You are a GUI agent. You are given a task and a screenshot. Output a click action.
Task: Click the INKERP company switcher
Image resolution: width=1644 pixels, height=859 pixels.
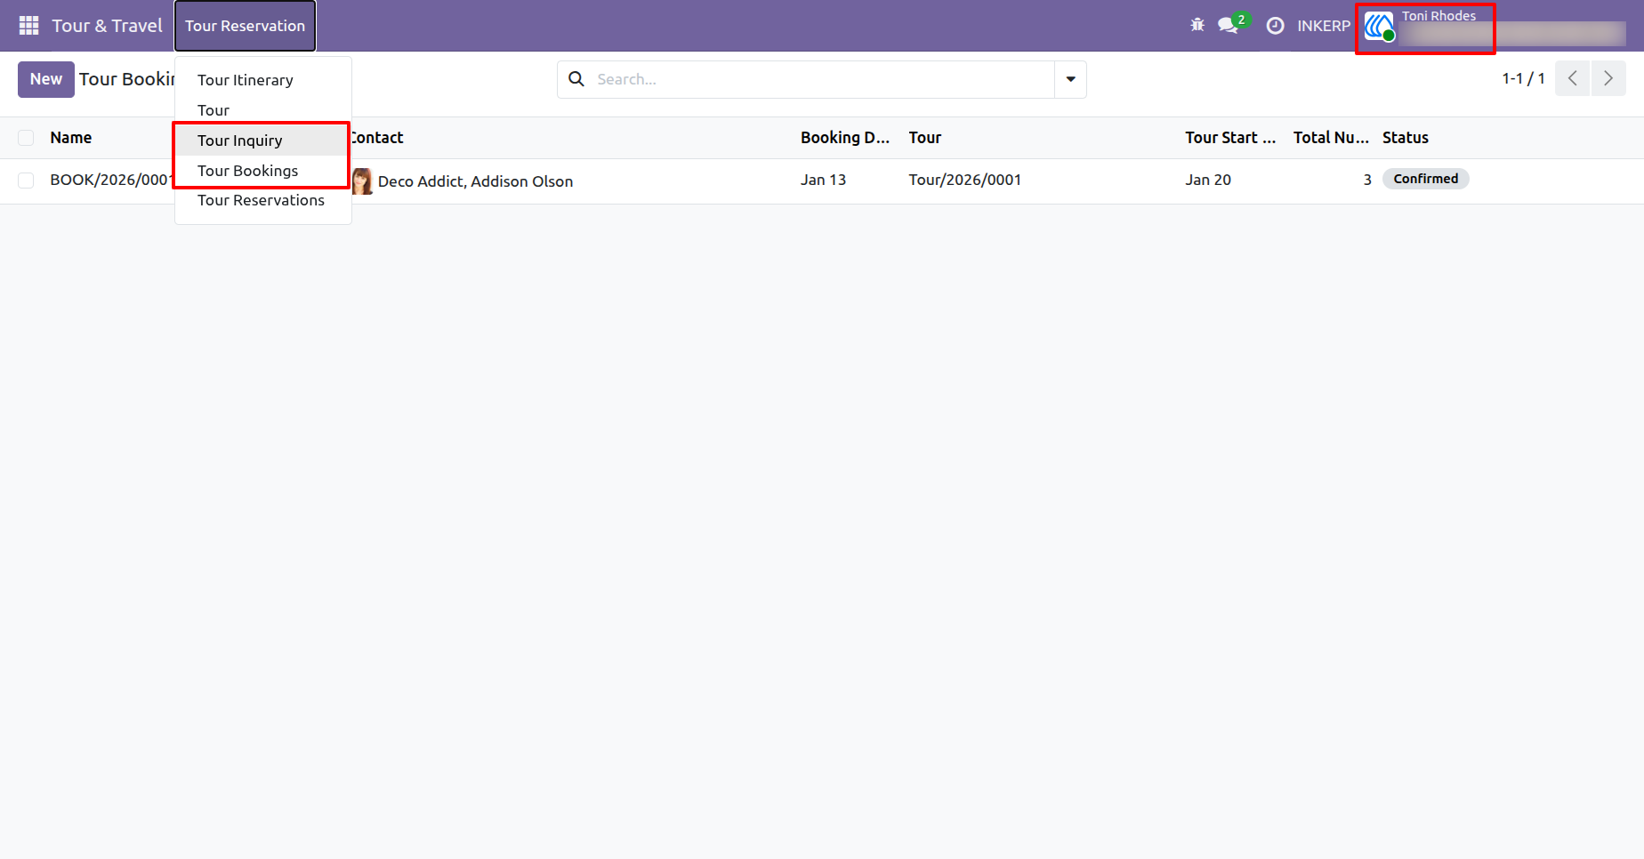1323,26
